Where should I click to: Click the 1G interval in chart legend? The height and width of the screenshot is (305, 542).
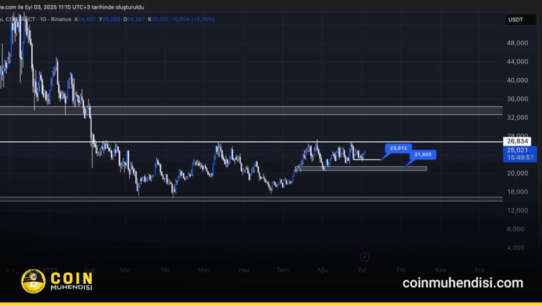(42, 19)
